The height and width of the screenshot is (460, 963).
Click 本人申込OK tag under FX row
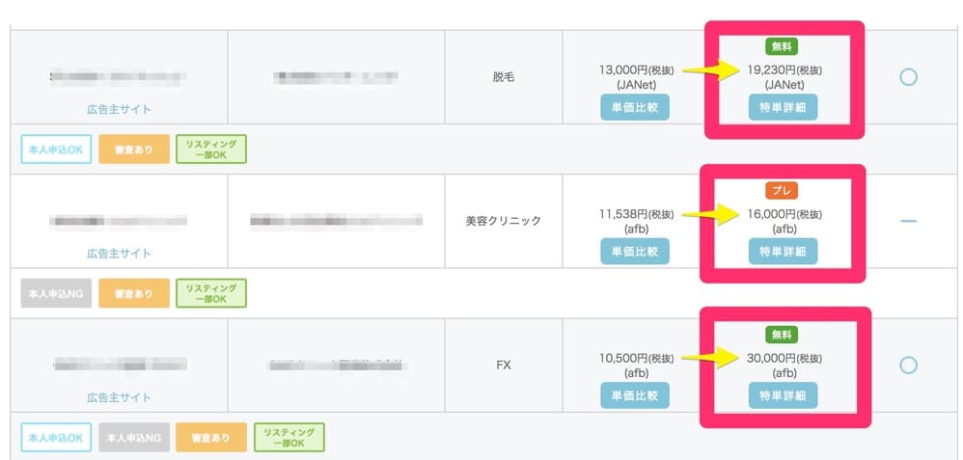tap(56, 437)
